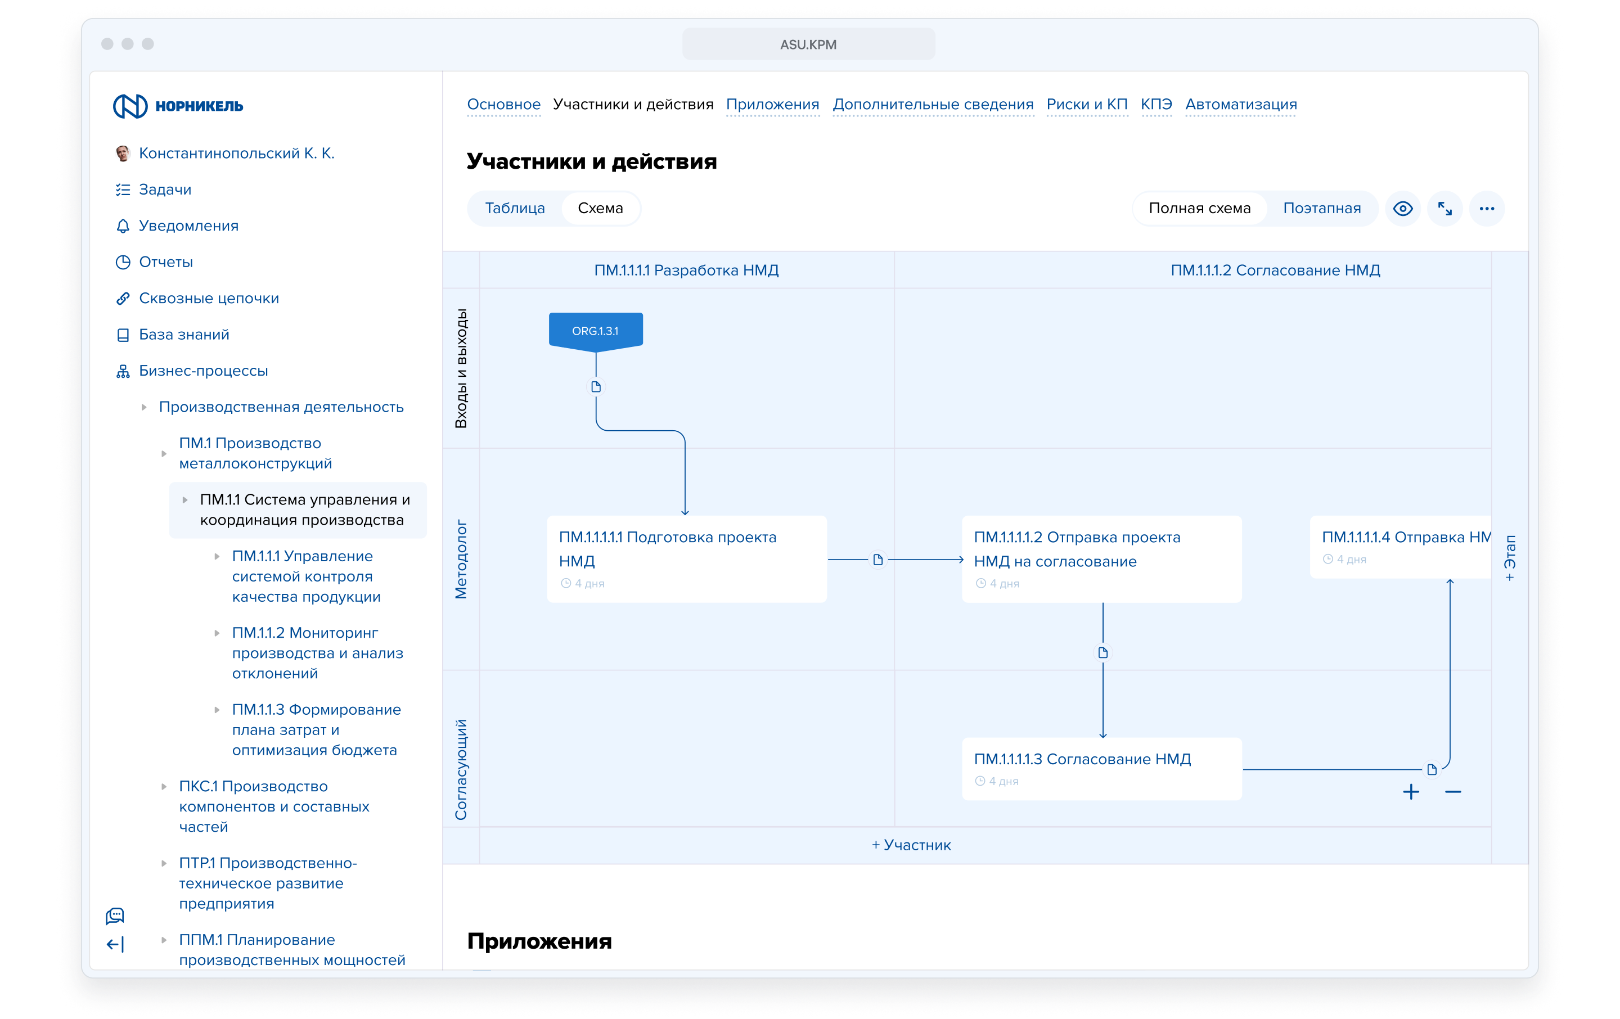Viewport: 1620px width, 1019px height.
Task: Click the + Участник button
Action: point(911,845)
